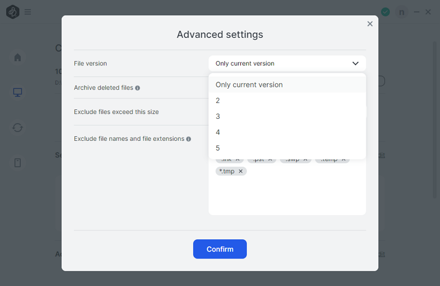This screenshot has height=286, width=440.
Task: Open the mobile device sidebar icon
Action: [x=18, y=163]
